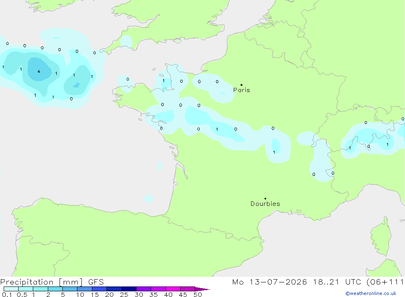This screenshot has width=405, height=297.
Task: Pick the 5–10 mm legend swatch
Action: coord(70,289)
